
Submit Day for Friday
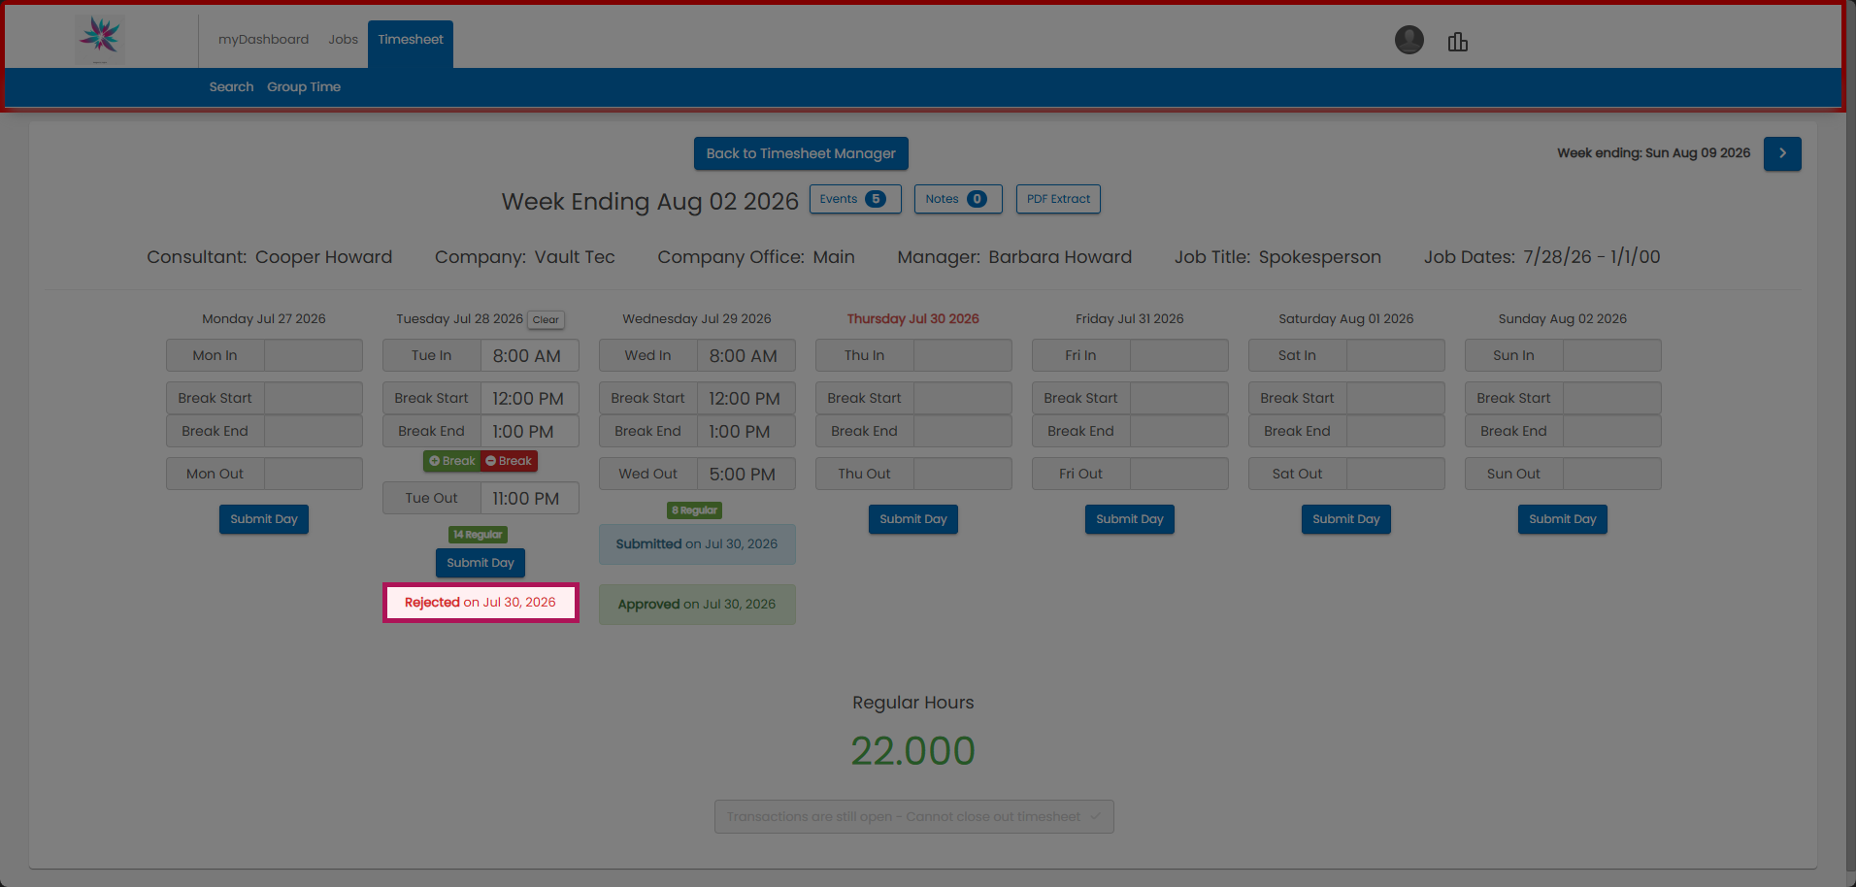(1130, 519)
